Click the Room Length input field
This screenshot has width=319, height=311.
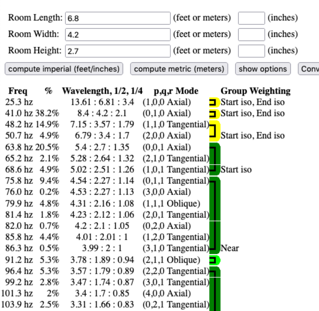pos(117,18)
